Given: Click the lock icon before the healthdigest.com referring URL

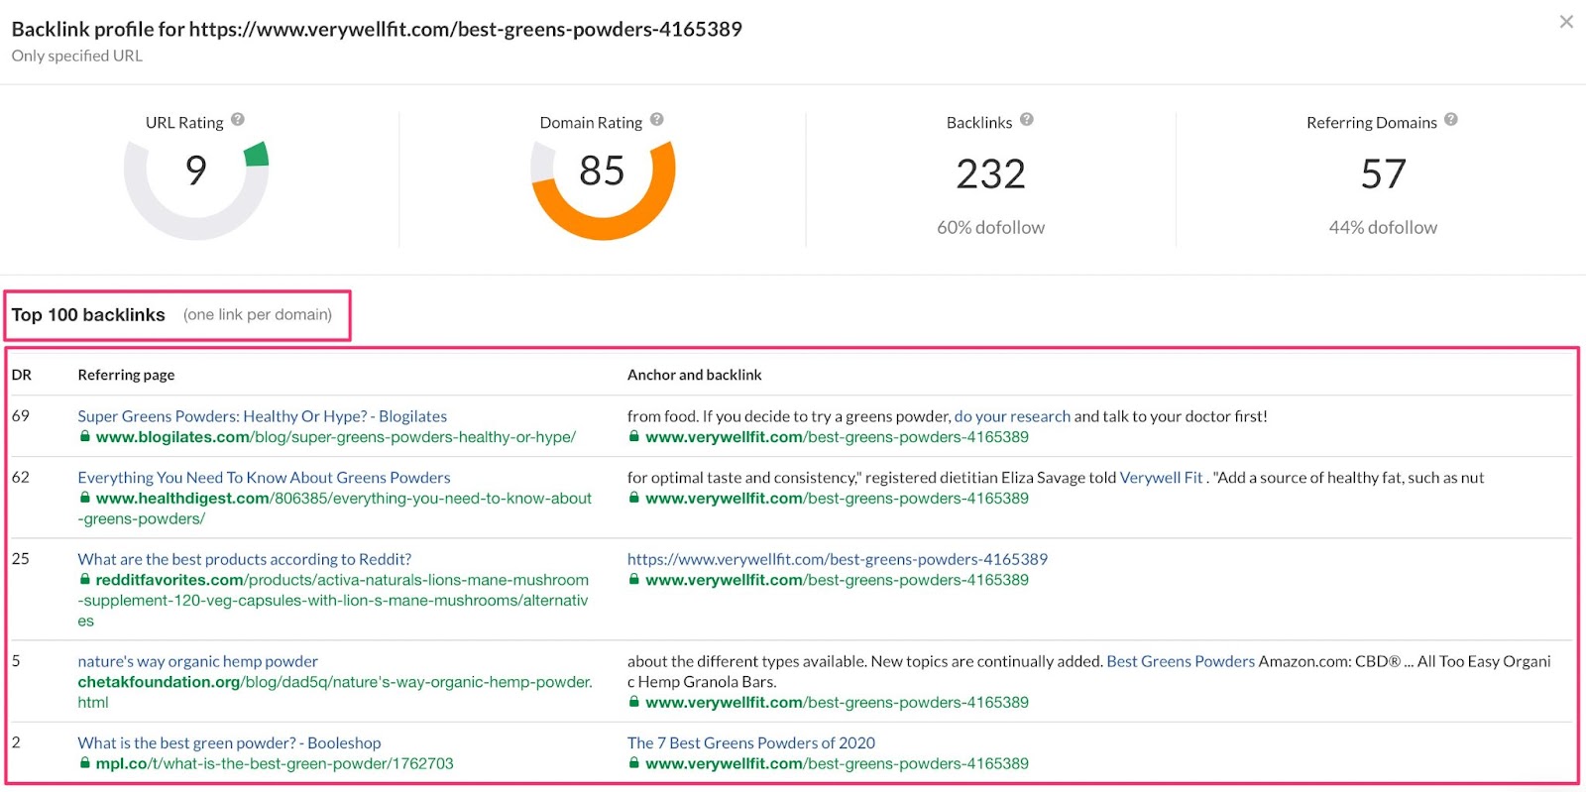Looking at the screenshot, I should click(x=85, y=498).
